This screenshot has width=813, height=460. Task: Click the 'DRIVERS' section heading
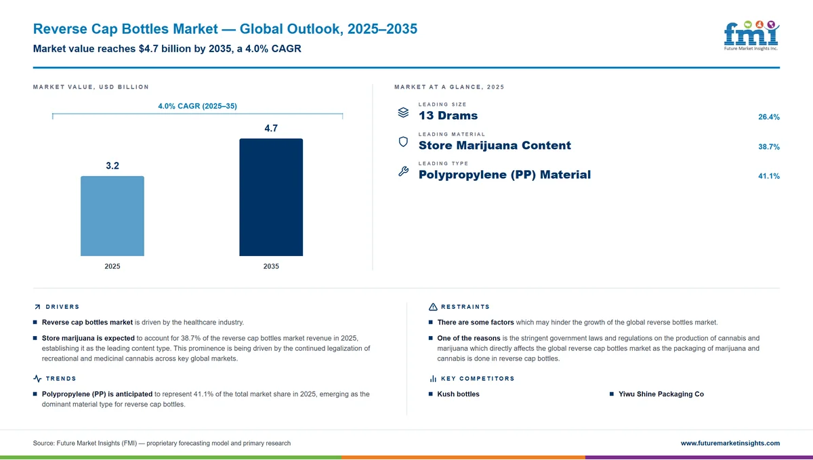(62, 307)
